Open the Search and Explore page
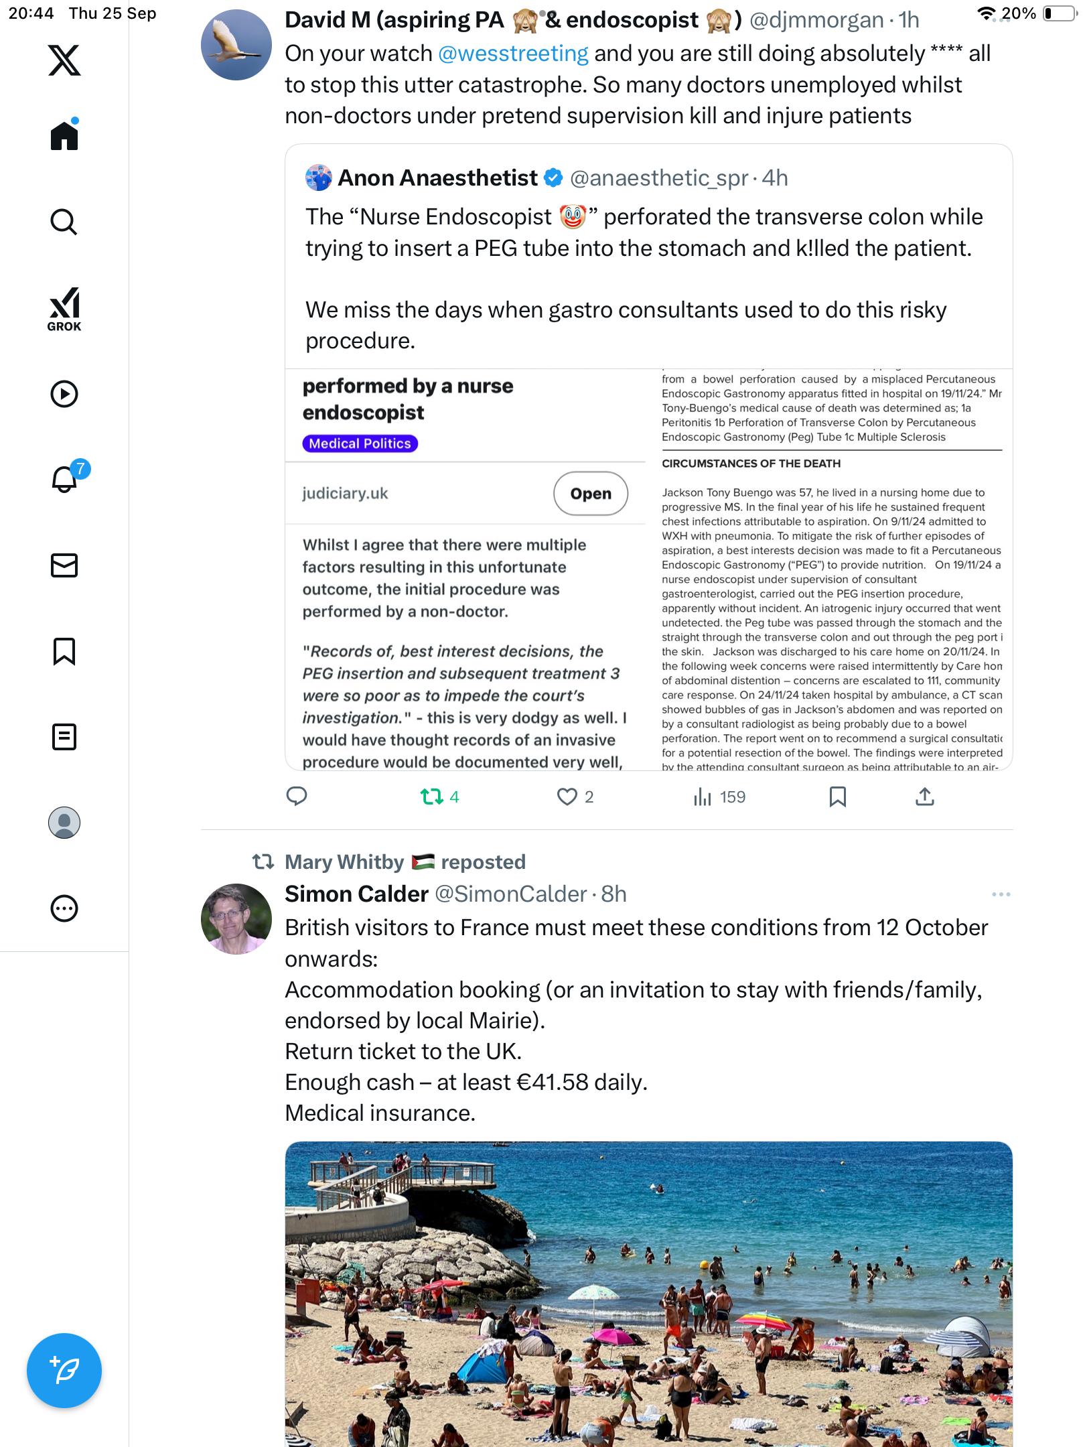 [x=64, y=222]
